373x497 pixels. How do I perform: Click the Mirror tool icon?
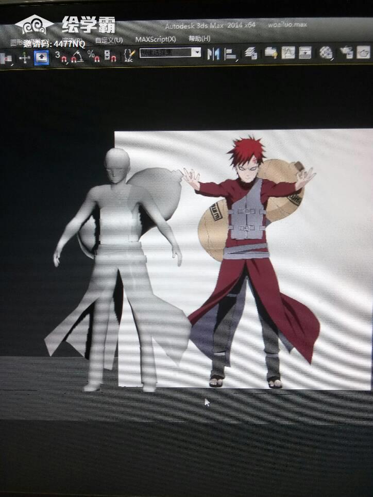pyautogui.click(x=213, y=54)
